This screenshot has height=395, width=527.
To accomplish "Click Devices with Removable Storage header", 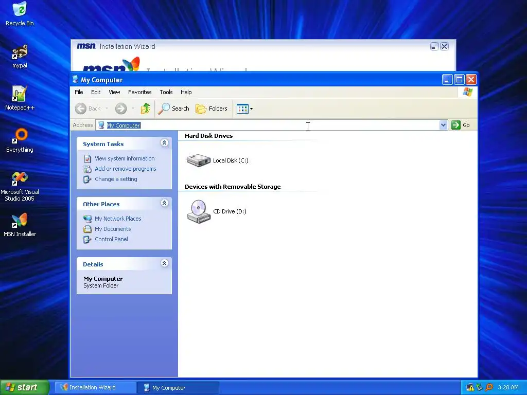I will 233,187.
